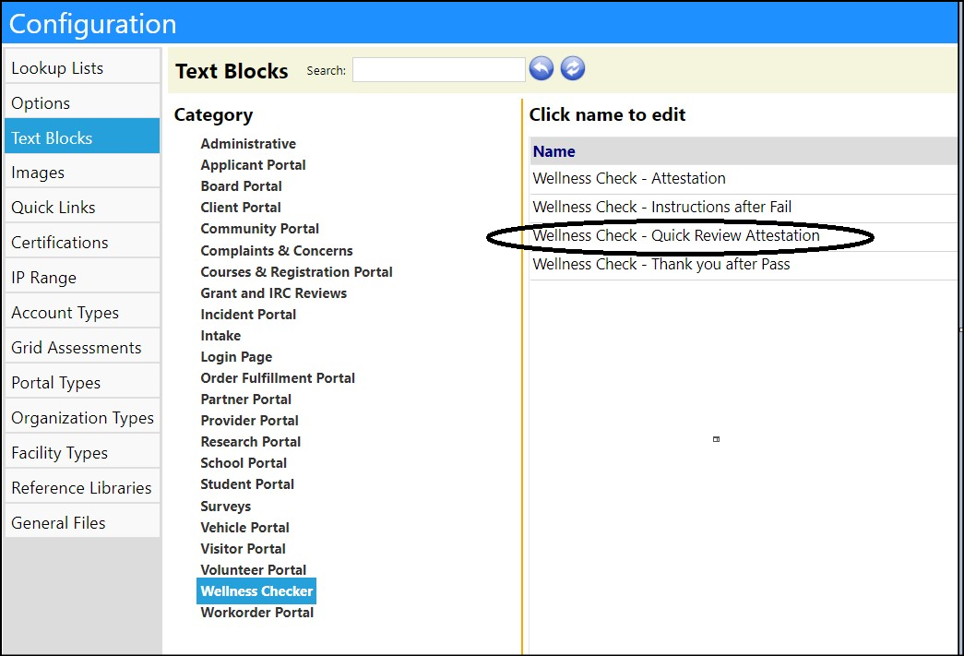Select Grant and IRC Reviews category
The width and height of the screenshot is (964, 656).
click(274, 292)
